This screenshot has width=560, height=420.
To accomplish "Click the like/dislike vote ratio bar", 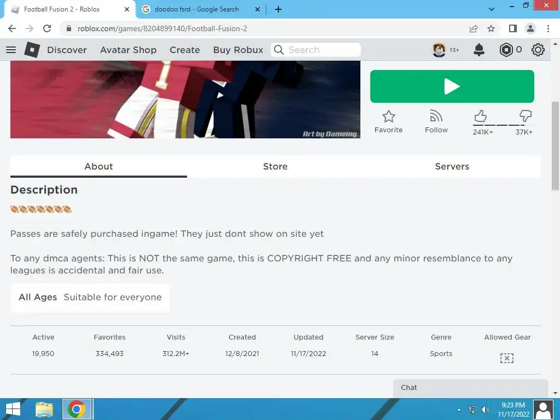I will pos(503,125).
